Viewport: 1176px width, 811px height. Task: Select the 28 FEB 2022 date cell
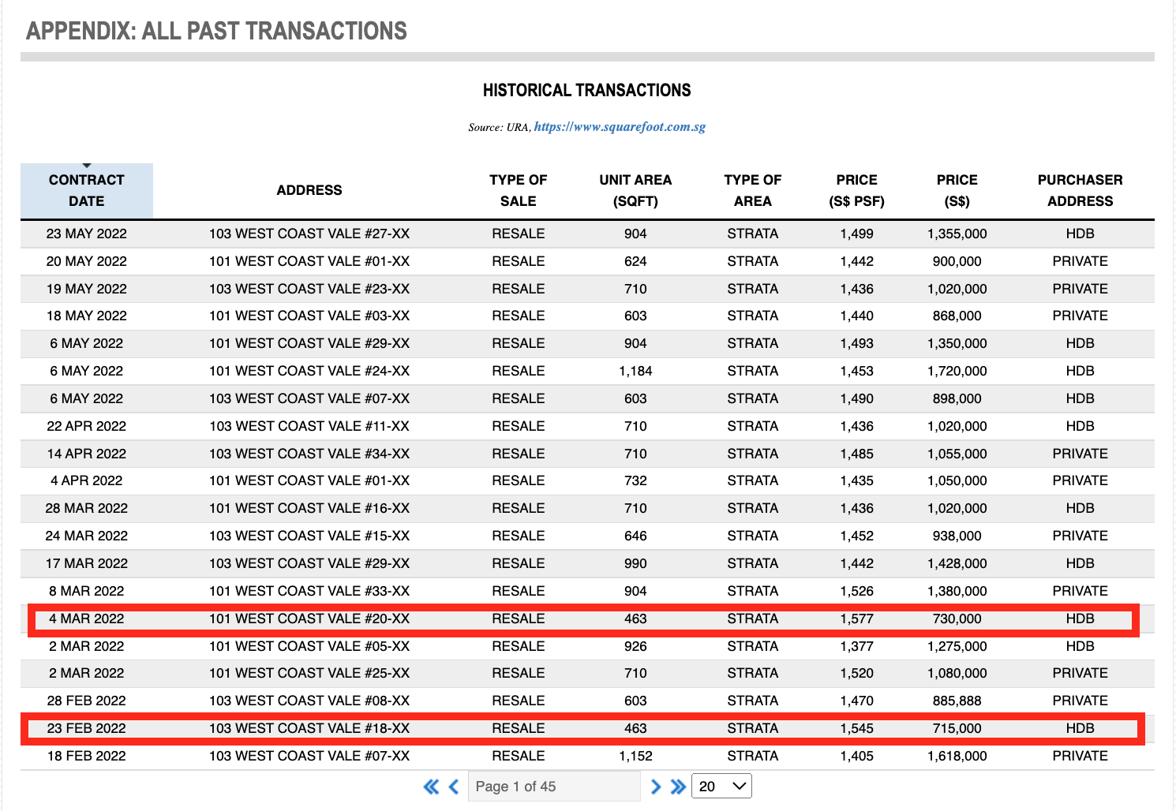tap(87, 701)
